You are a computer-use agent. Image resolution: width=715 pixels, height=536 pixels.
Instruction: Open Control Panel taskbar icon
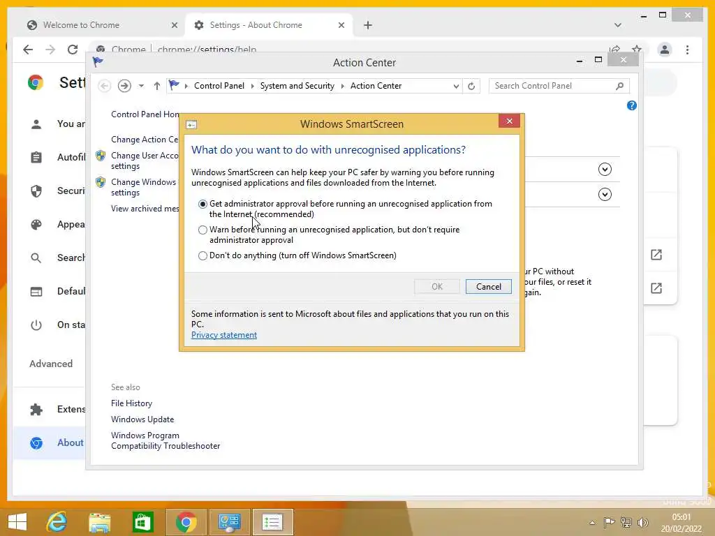[x=229, y=522]
